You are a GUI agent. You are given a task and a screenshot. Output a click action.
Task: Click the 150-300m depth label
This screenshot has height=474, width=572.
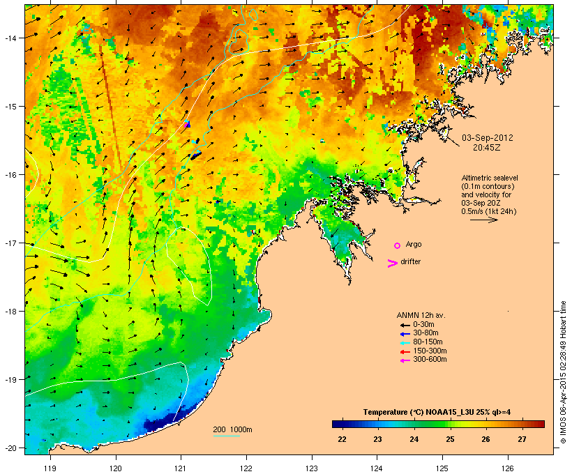tap(430, 351)
